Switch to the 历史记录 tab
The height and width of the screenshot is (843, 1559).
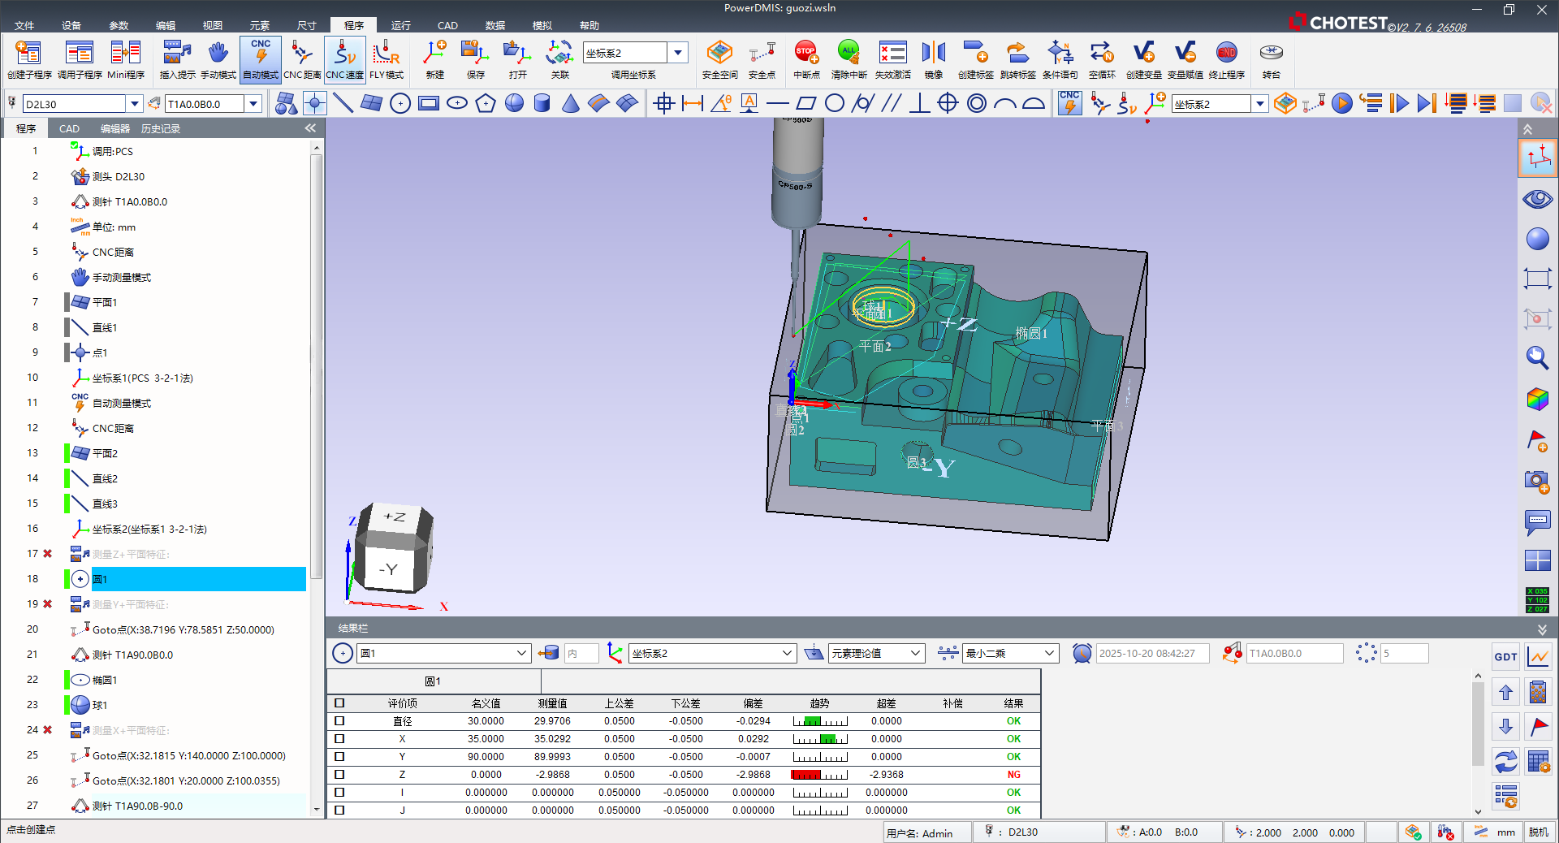click(x=161, y=129)
